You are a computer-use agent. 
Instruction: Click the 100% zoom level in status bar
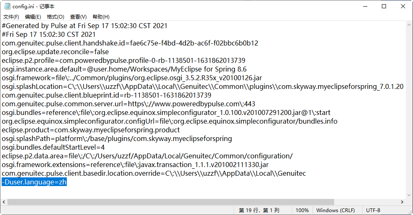(302, 210)
